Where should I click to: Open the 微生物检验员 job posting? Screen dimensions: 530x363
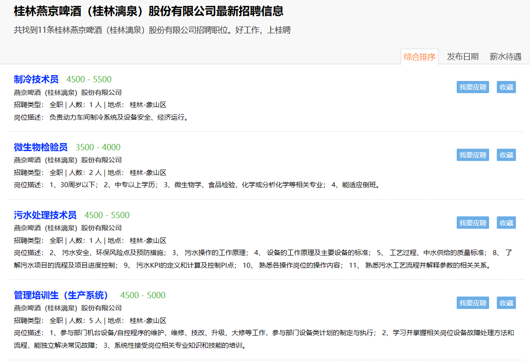pos(40,147)
